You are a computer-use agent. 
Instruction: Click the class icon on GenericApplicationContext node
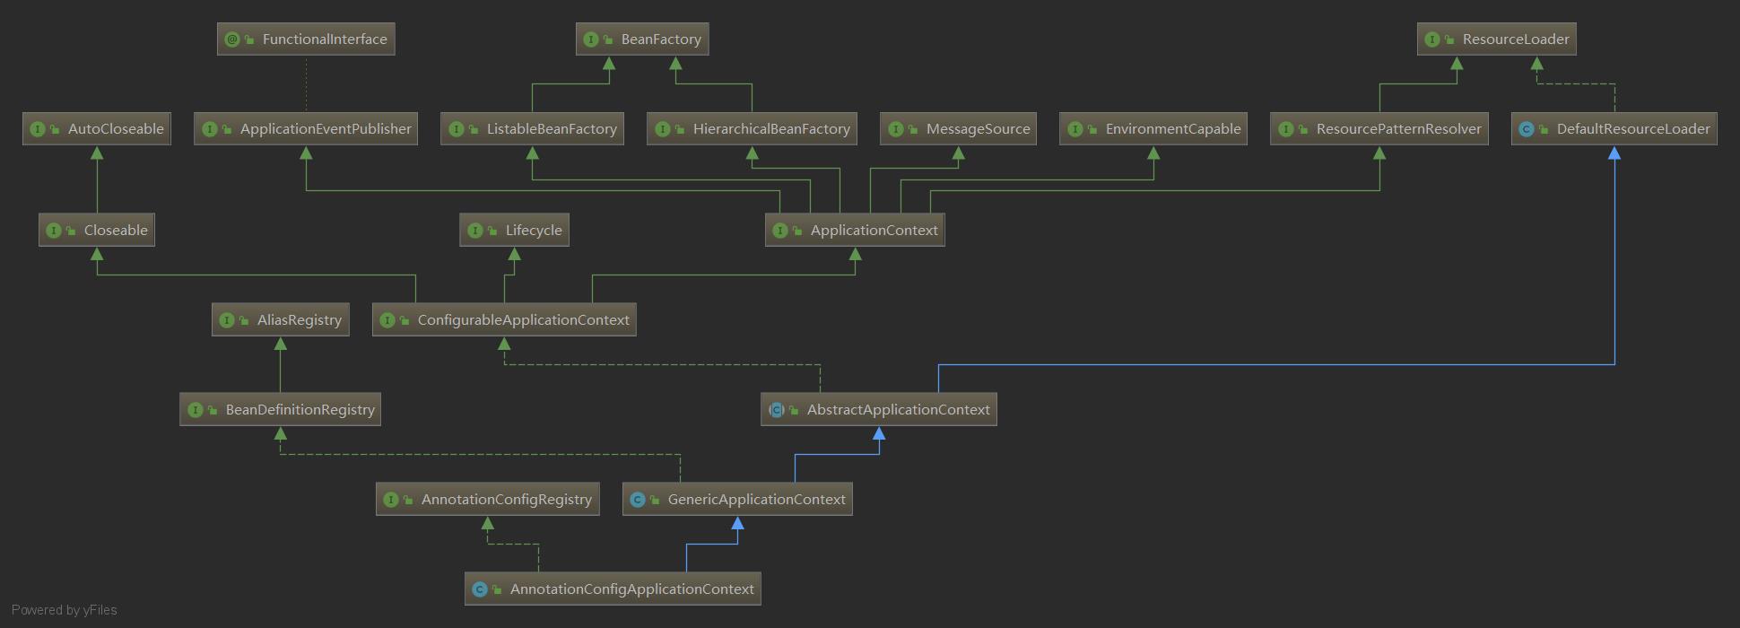pos(638,500)
